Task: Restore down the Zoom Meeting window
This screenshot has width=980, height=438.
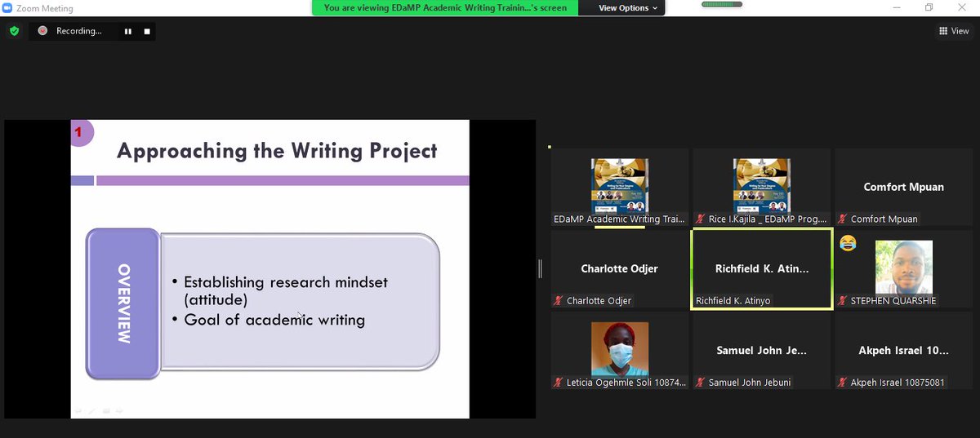Action: [929, 8]
